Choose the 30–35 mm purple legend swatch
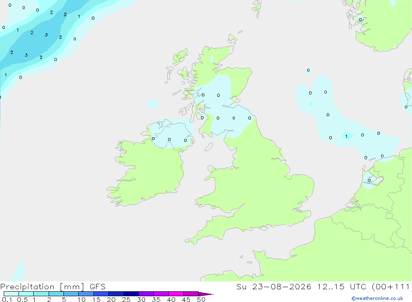This screenshot has height=302, width=412. pyautogui.click(x=146, y=294)
